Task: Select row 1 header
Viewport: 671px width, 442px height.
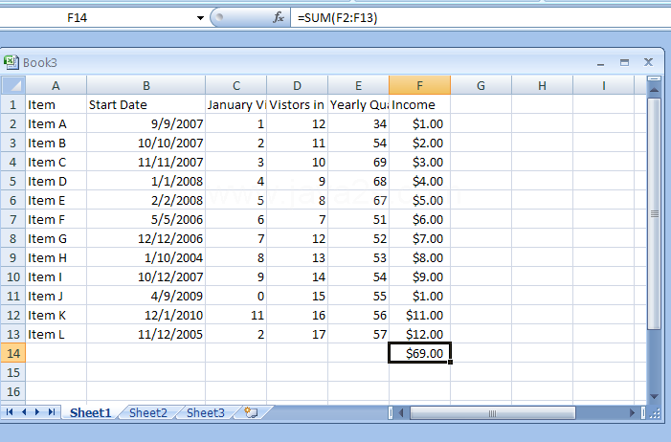Action: pos(12,104)
